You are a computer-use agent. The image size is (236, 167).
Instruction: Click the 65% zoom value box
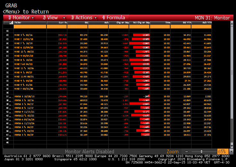[223, 151]
